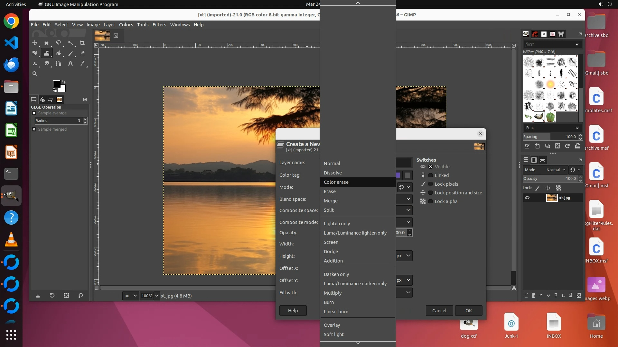Image resolution: width=618 pixels, height=347 pixels.
Task: Open the Fill with dropdown
Action: point(408,292)
